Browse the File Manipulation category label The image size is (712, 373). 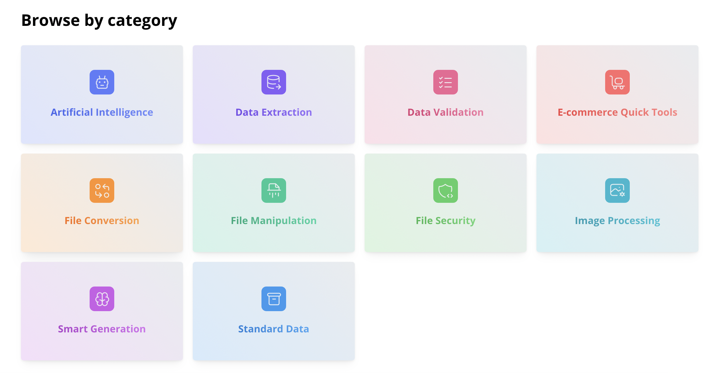click(x=274, y=221)
